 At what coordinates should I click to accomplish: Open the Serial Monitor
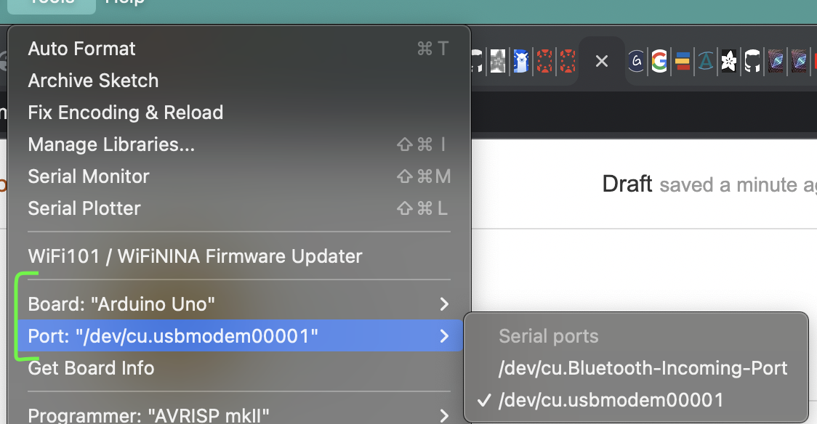(x=89, y=176)
